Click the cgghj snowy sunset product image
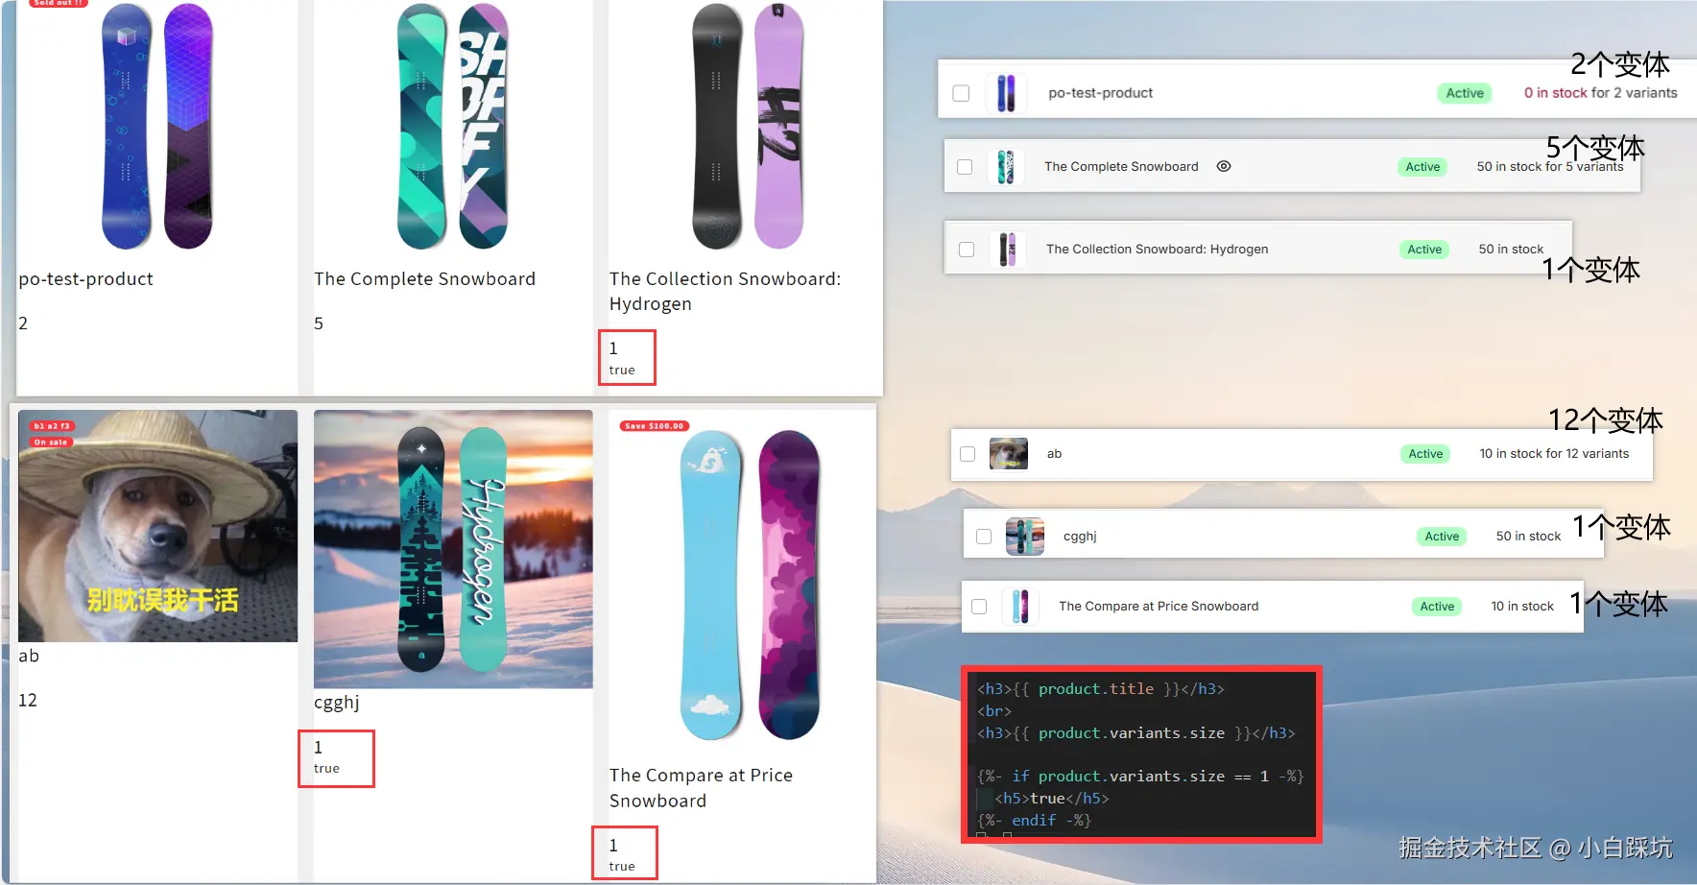Image resolution: width=1697 pixels, height=885 pixels. point(453,549)
